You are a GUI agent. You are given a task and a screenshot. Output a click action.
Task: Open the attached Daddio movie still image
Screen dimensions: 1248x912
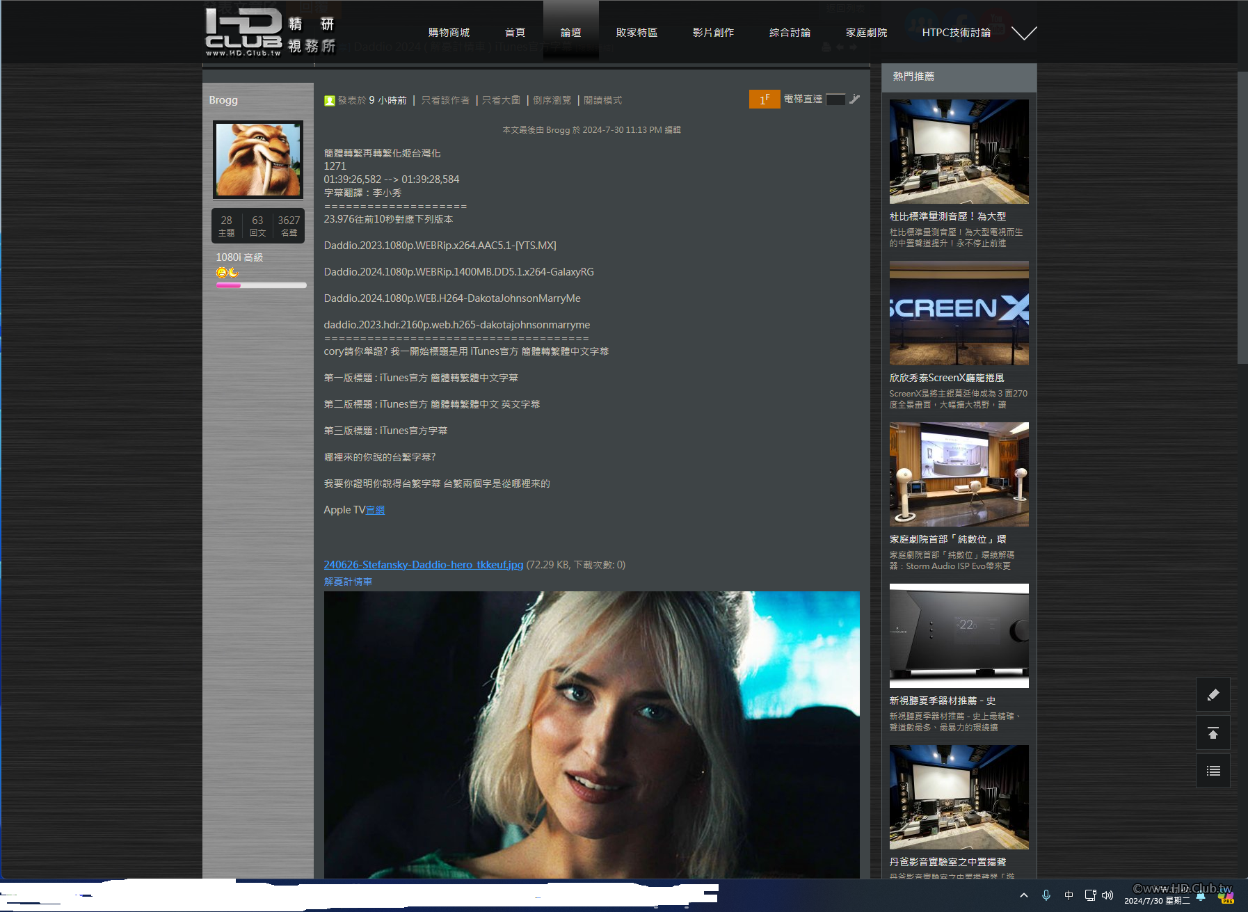tap(591, 735)
